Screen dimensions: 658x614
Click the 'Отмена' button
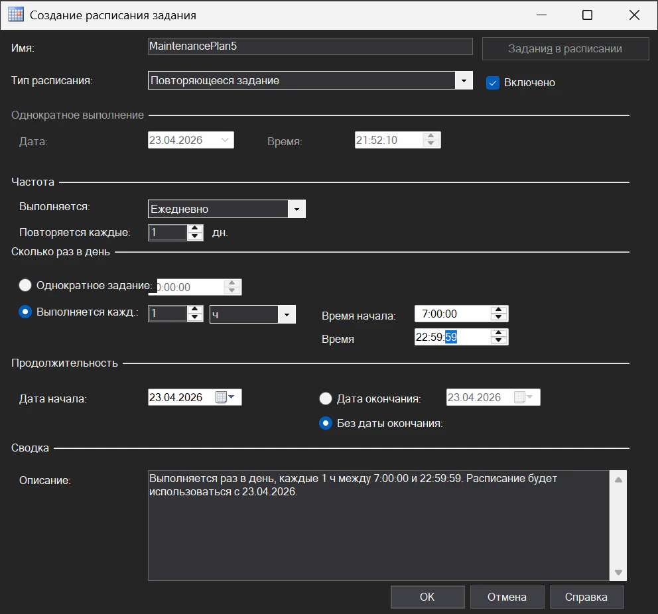click(507, 597)
